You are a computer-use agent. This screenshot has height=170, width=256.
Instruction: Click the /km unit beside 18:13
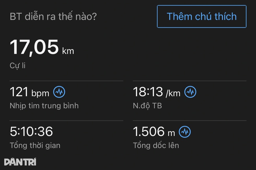click(x=173, y=93)
